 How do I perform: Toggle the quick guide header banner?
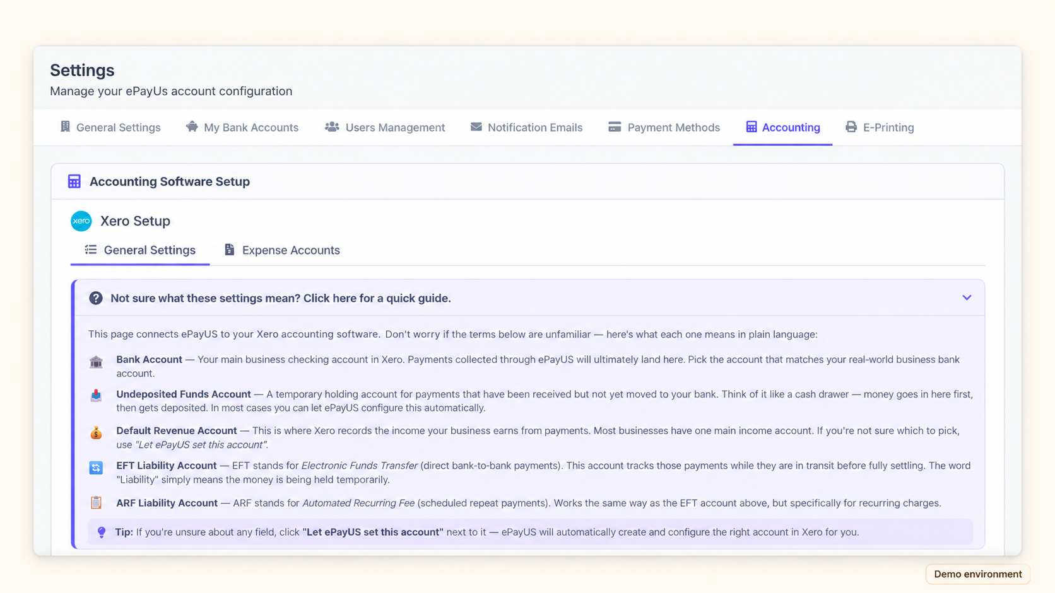(x=529, y=298)
